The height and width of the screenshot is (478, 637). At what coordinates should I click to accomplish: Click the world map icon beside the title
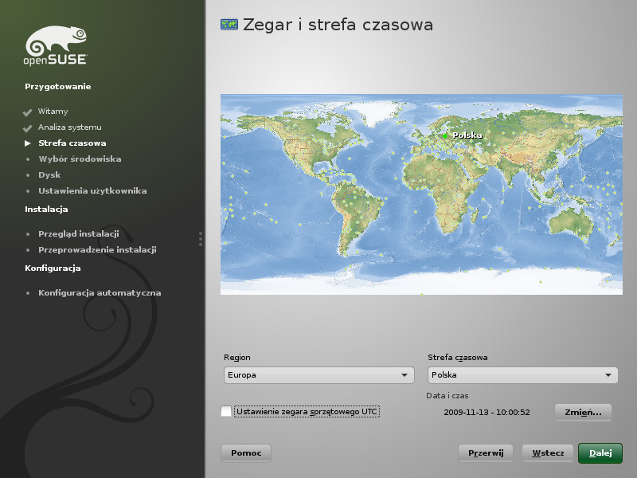click(229, 25)
